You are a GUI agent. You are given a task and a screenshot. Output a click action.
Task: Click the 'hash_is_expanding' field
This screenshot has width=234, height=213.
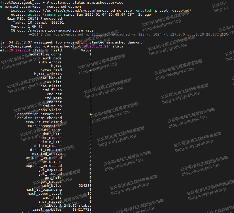(44, 190)
